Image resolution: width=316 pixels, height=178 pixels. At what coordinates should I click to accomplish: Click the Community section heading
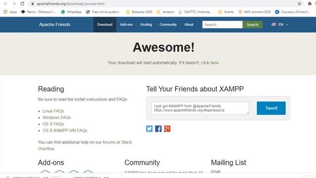coord(142,163)
